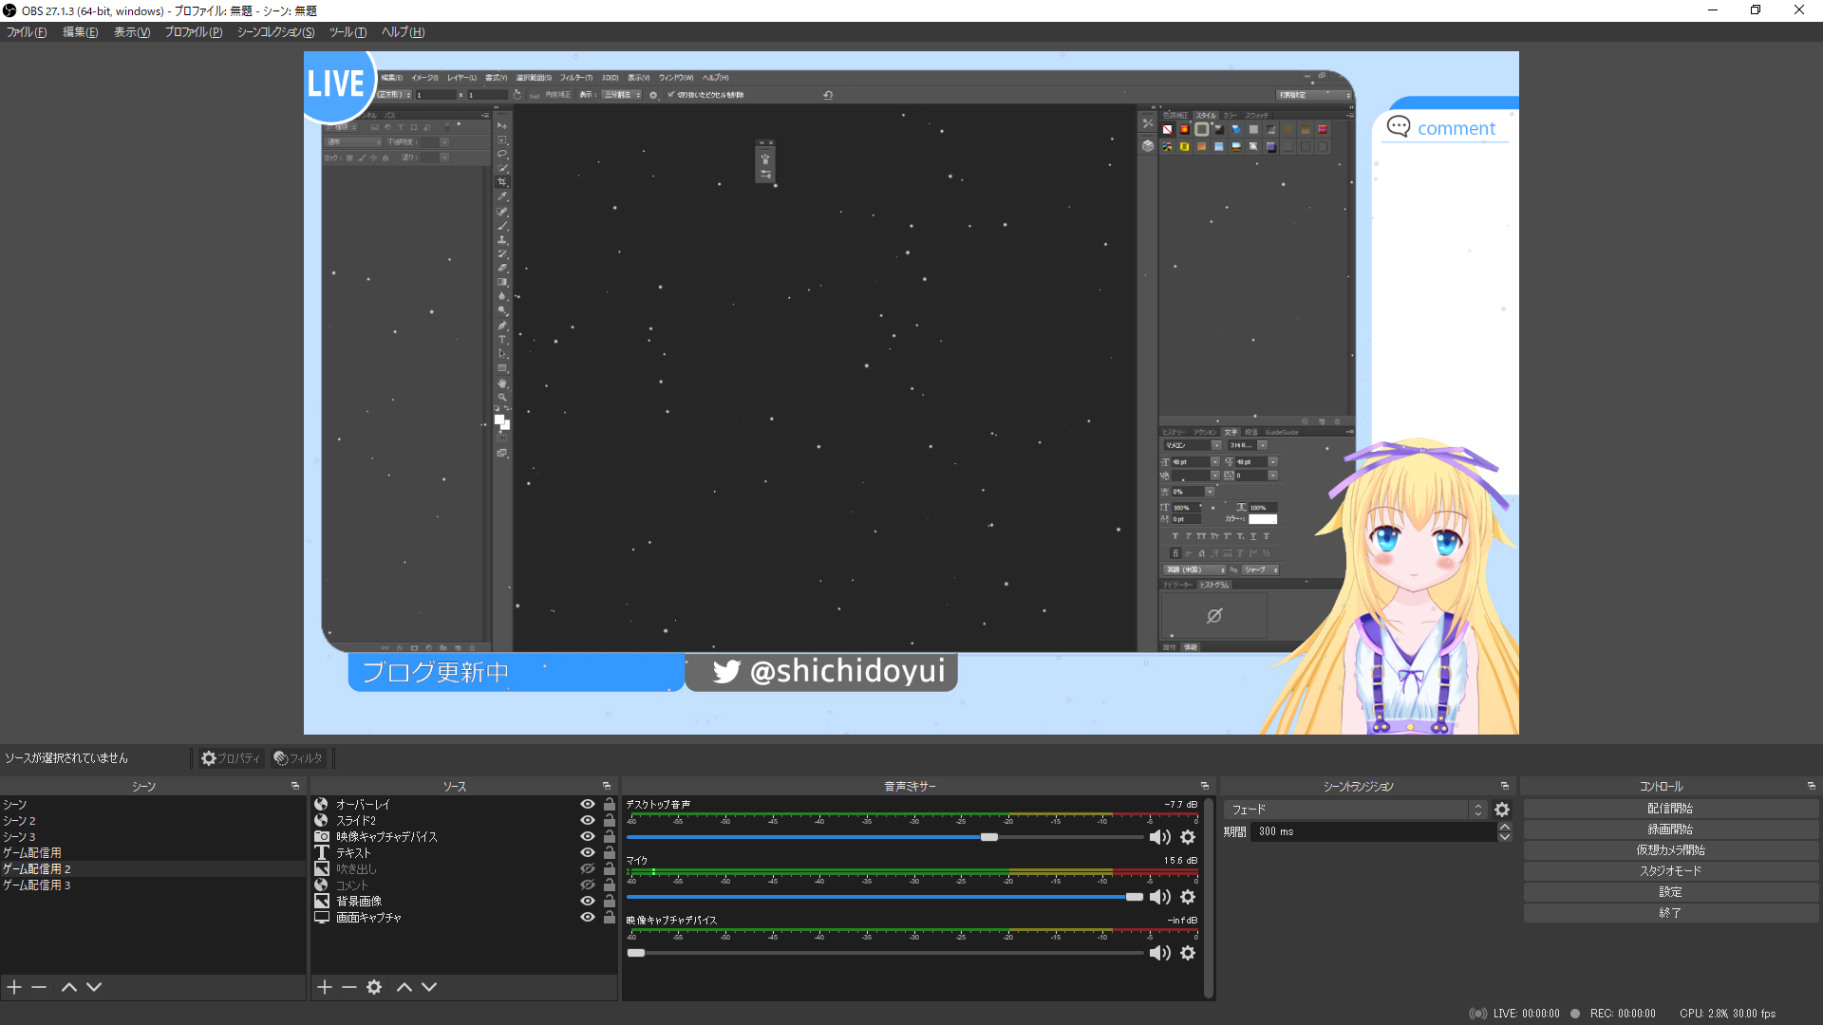Lock the 画面キャプチャ source

point(610,917)
